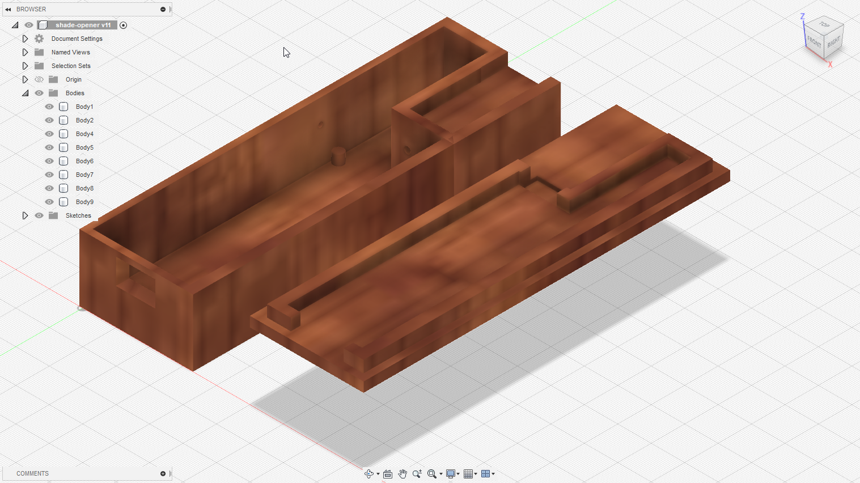
Task: Open the Orbit type dropdown arrow
Action: pyautogui.click(x=378, y=474)
